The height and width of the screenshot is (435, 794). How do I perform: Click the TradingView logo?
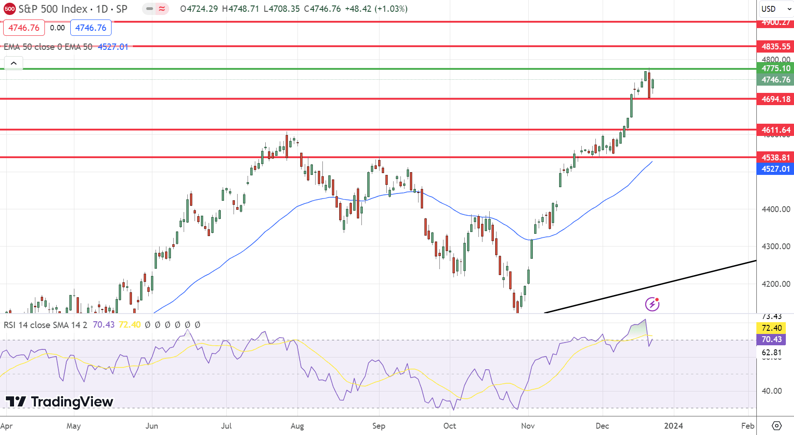point(59,401)
